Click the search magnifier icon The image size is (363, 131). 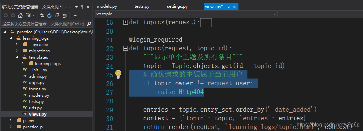tap(89, 24)
